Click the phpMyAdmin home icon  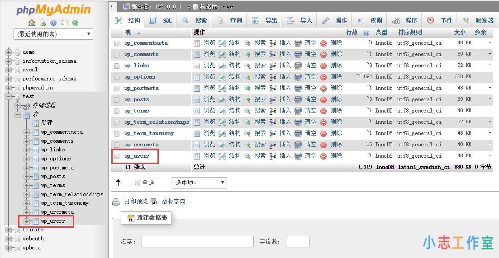click(x=32, y=23)
